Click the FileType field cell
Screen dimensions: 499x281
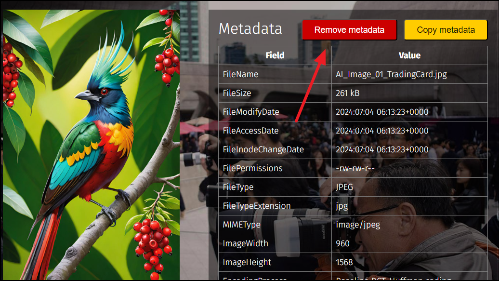(275, 187)
